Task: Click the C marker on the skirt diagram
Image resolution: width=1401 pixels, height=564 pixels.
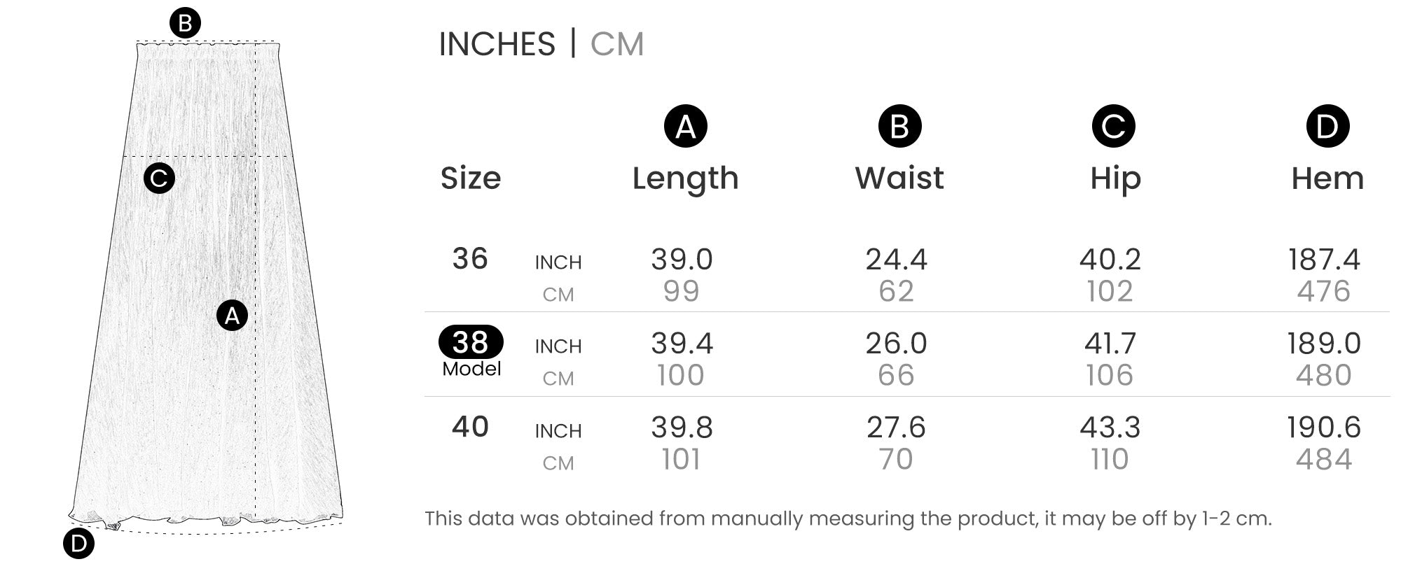Action: (x=159, y=178)
